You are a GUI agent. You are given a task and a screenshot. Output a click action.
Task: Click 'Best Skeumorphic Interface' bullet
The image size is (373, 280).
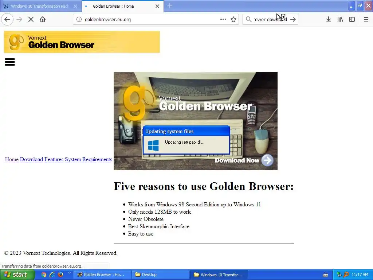(159, 226)
